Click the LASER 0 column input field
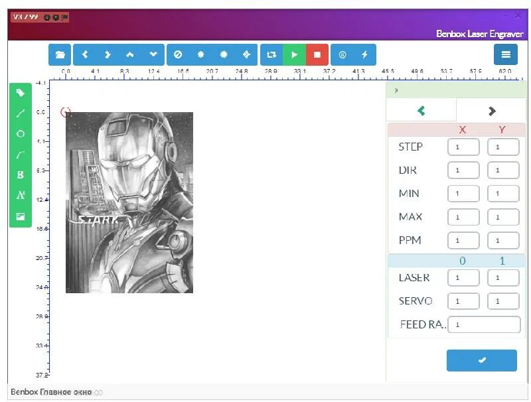531x402 pixels. point(463,278)
